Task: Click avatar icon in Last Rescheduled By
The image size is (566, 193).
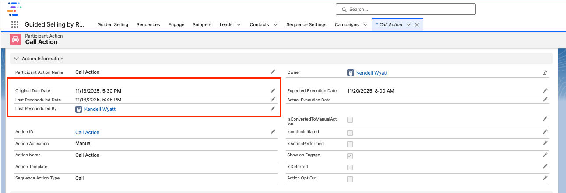Action: click(x=79, y=109)
